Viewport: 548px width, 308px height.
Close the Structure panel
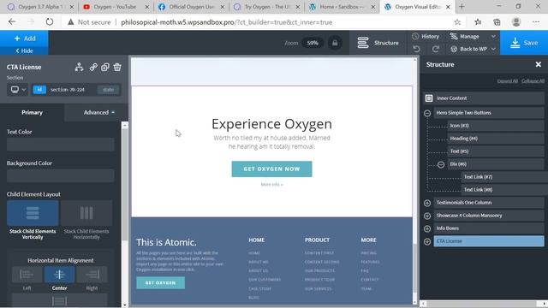tap(539, 64)
